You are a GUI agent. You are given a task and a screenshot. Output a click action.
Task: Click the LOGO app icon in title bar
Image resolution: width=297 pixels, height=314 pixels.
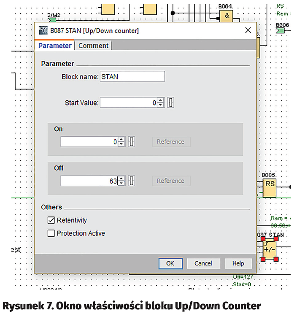[43, 30]
